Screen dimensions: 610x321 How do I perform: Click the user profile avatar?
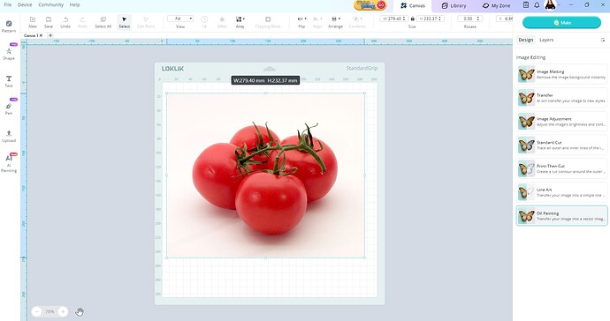coord(550,5)
